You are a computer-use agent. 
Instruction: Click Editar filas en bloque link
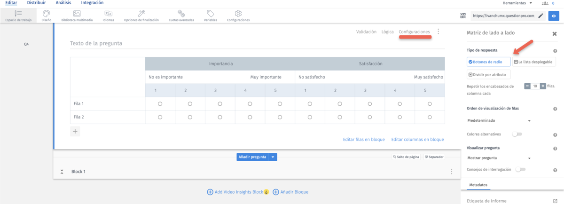coord(364,140)
